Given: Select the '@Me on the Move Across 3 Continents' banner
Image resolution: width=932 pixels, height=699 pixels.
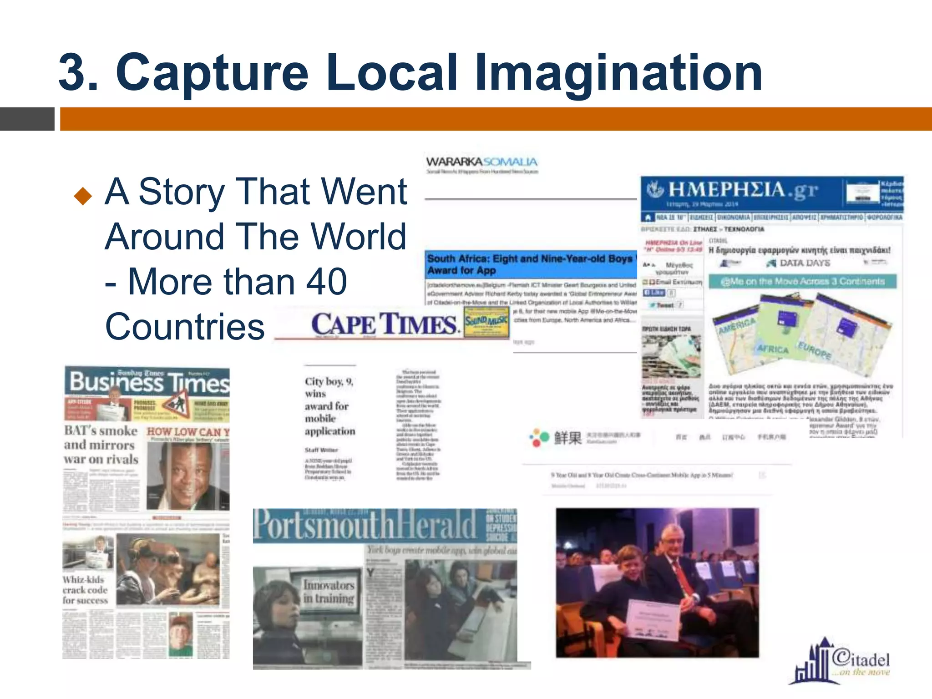Looking at the screenshot, I should click(802, 281).
